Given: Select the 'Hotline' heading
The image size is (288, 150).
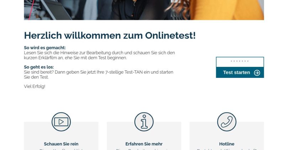Looking at the screenshot, I should click(x=227, y=144).
